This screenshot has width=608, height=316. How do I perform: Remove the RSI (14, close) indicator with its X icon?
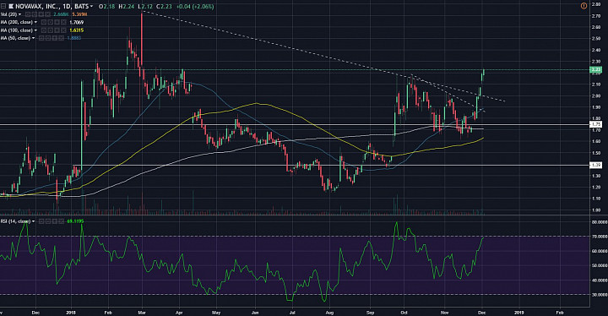(x=62, y=221)
